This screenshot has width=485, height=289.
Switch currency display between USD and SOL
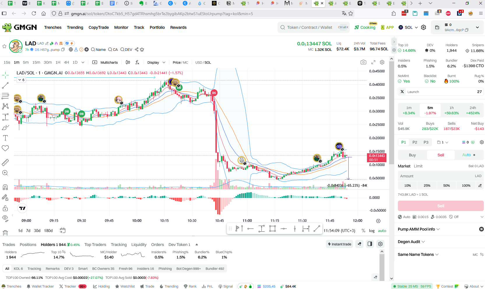point(203,63)
